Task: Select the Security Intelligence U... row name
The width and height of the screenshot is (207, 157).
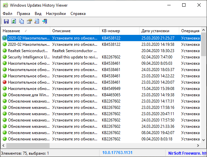Action: (29, 57)
